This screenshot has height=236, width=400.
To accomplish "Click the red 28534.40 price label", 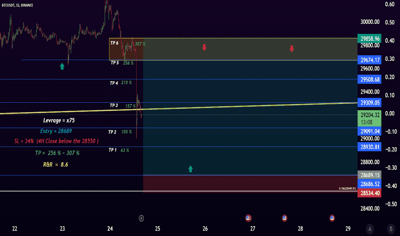I will pos(370,193).
